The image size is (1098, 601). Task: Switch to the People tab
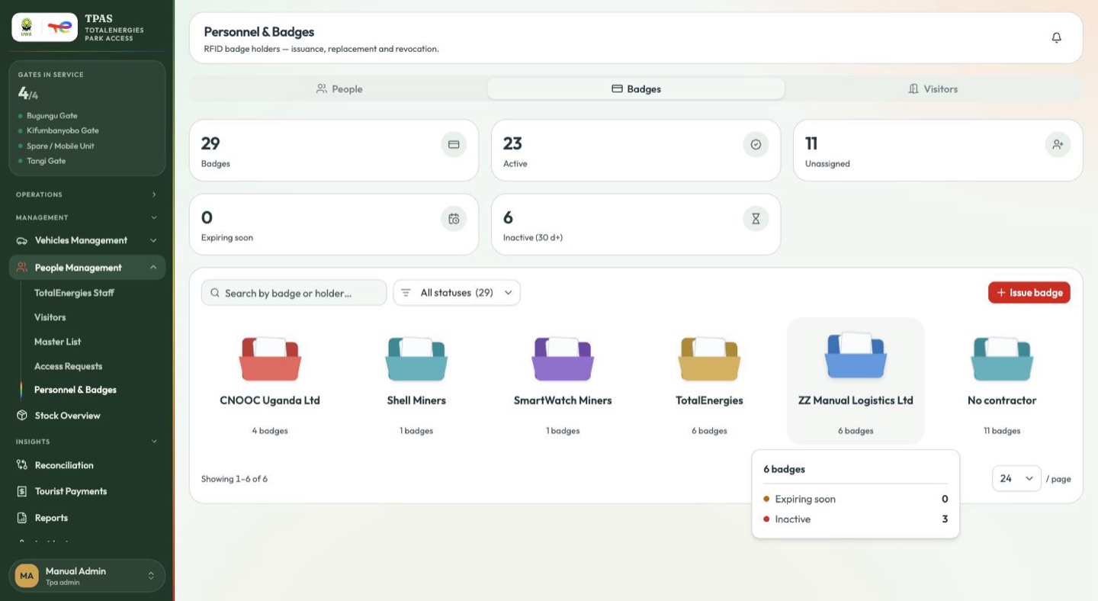click(339, 89)
